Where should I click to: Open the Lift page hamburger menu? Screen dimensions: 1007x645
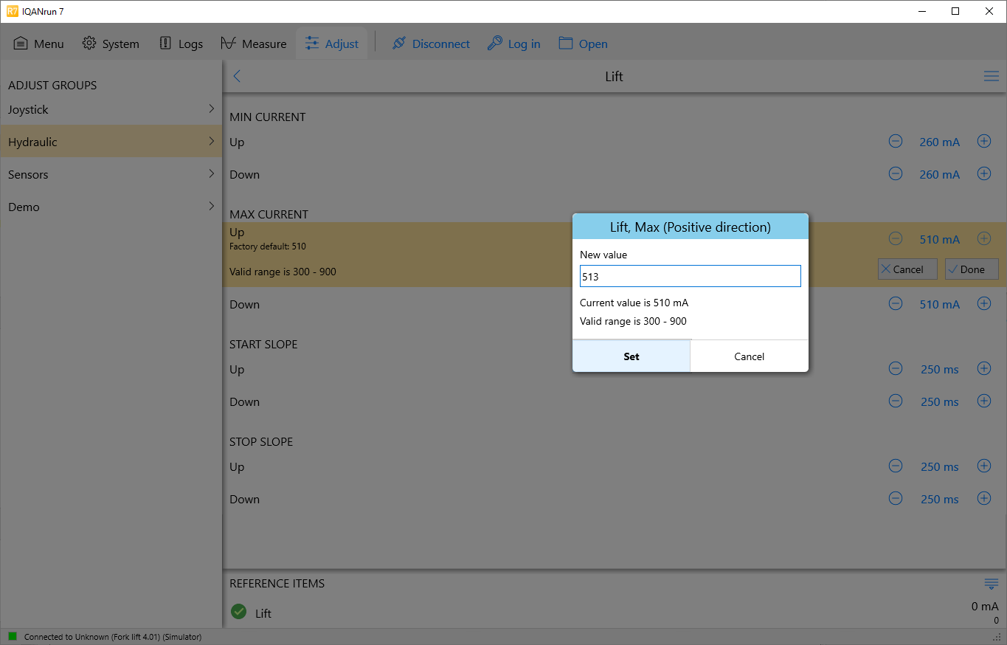point(992,76)
